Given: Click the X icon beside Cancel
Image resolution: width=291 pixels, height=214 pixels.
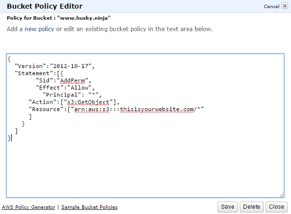Looking at the screenshot, I should coord(285,6).
